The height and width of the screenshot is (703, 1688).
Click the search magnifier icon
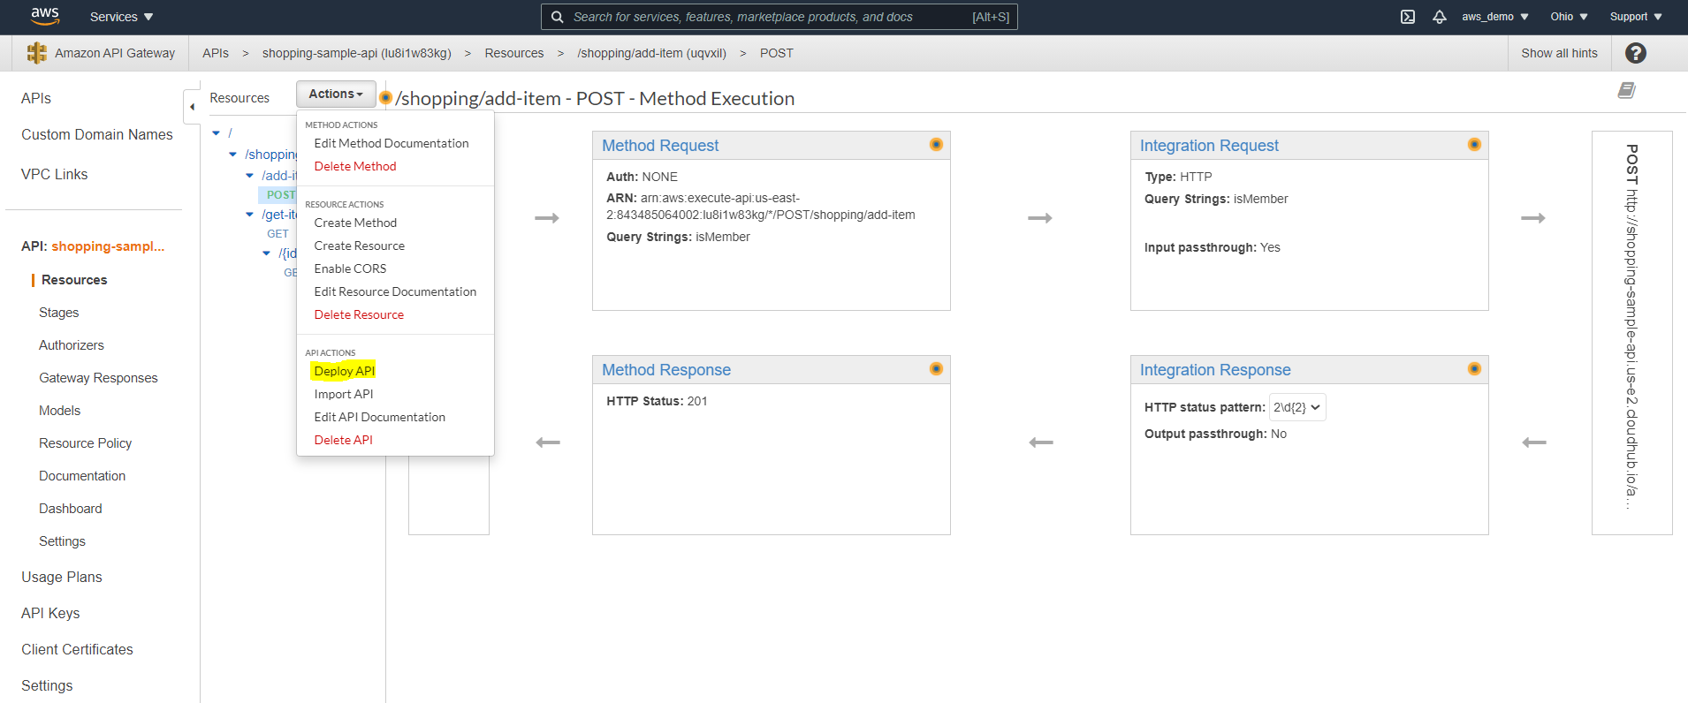coord(558,17)
